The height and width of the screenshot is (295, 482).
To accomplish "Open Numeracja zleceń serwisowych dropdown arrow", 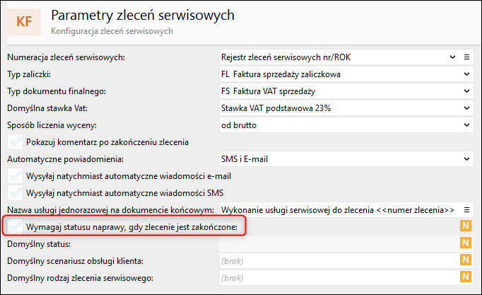I will point(452,57).
